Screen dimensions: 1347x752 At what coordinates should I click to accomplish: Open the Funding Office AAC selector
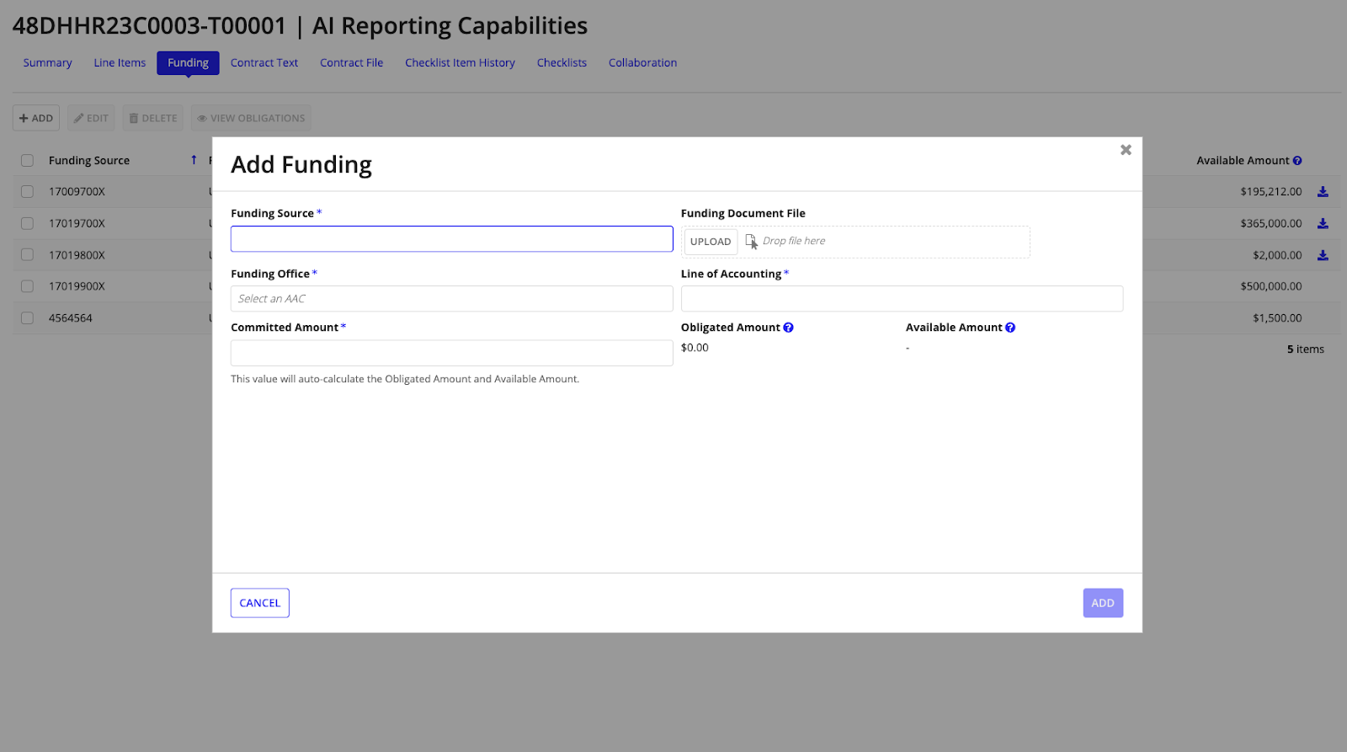pos(452,299)
